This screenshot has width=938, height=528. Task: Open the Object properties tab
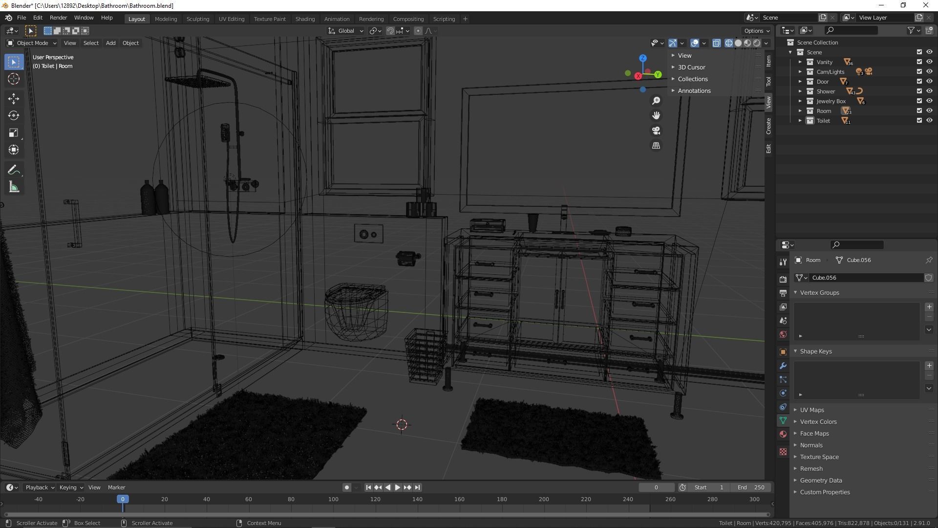[783, 352]
